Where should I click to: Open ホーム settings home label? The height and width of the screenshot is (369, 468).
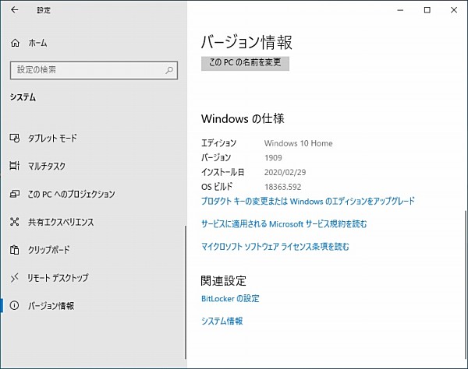(x=37, y=43)
